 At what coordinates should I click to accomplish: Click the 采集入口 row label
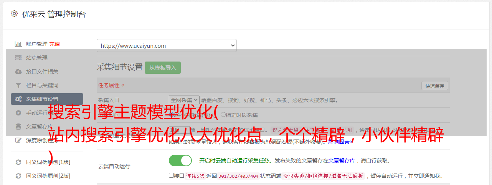click(109, 100)
